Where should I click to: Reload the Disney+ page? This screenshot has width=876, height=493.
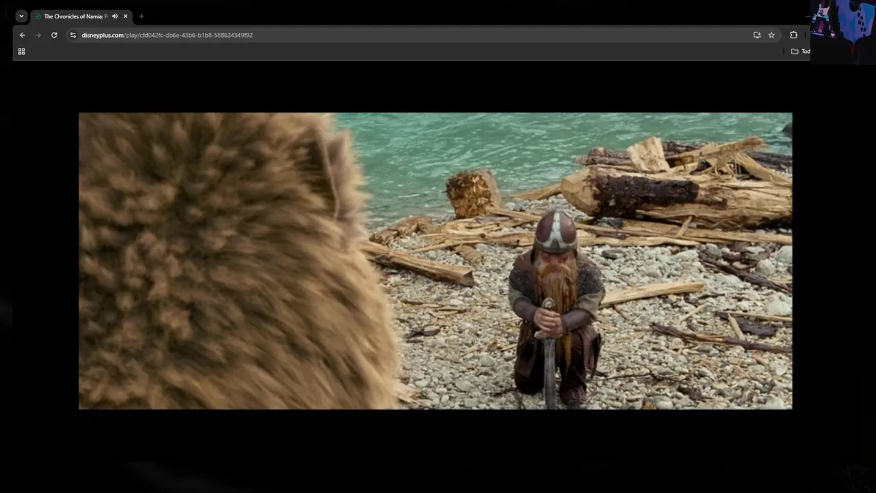coord(54,35)
